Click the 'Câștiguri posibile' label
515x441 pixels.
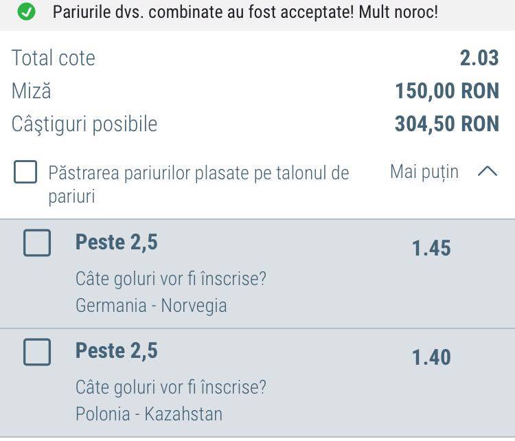(x=84, y=125)
